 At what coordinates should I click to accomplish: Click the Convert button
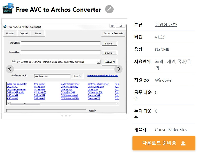tap(110, 62)
